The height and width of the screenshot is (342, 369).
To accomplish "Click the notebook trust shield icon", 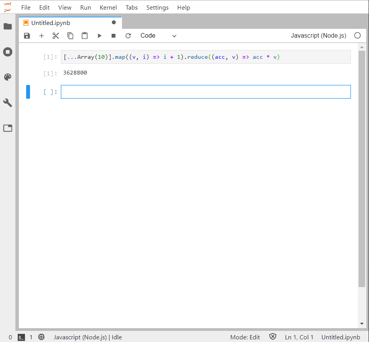I will pos(273,337).
